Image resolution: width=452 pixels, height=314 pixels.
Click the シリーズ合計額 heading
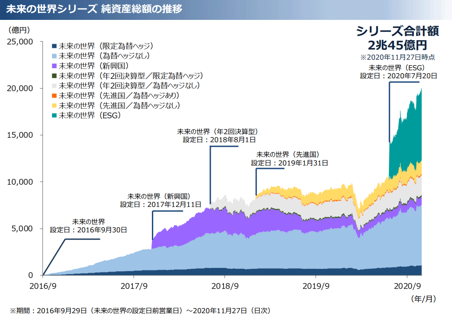(x=397, y=31)
